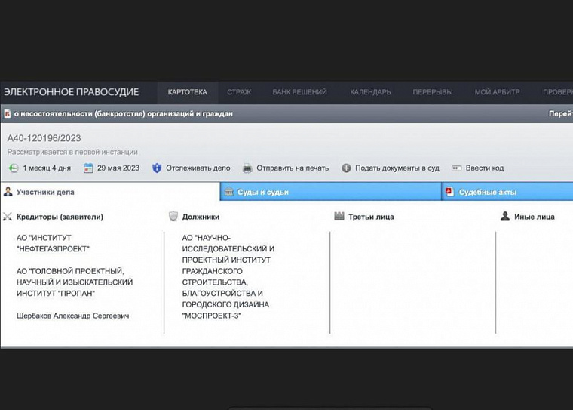Viewport: 573px width, 410px height.
Task: Open debtor Моспроект-3 entry
Action: 228,277
